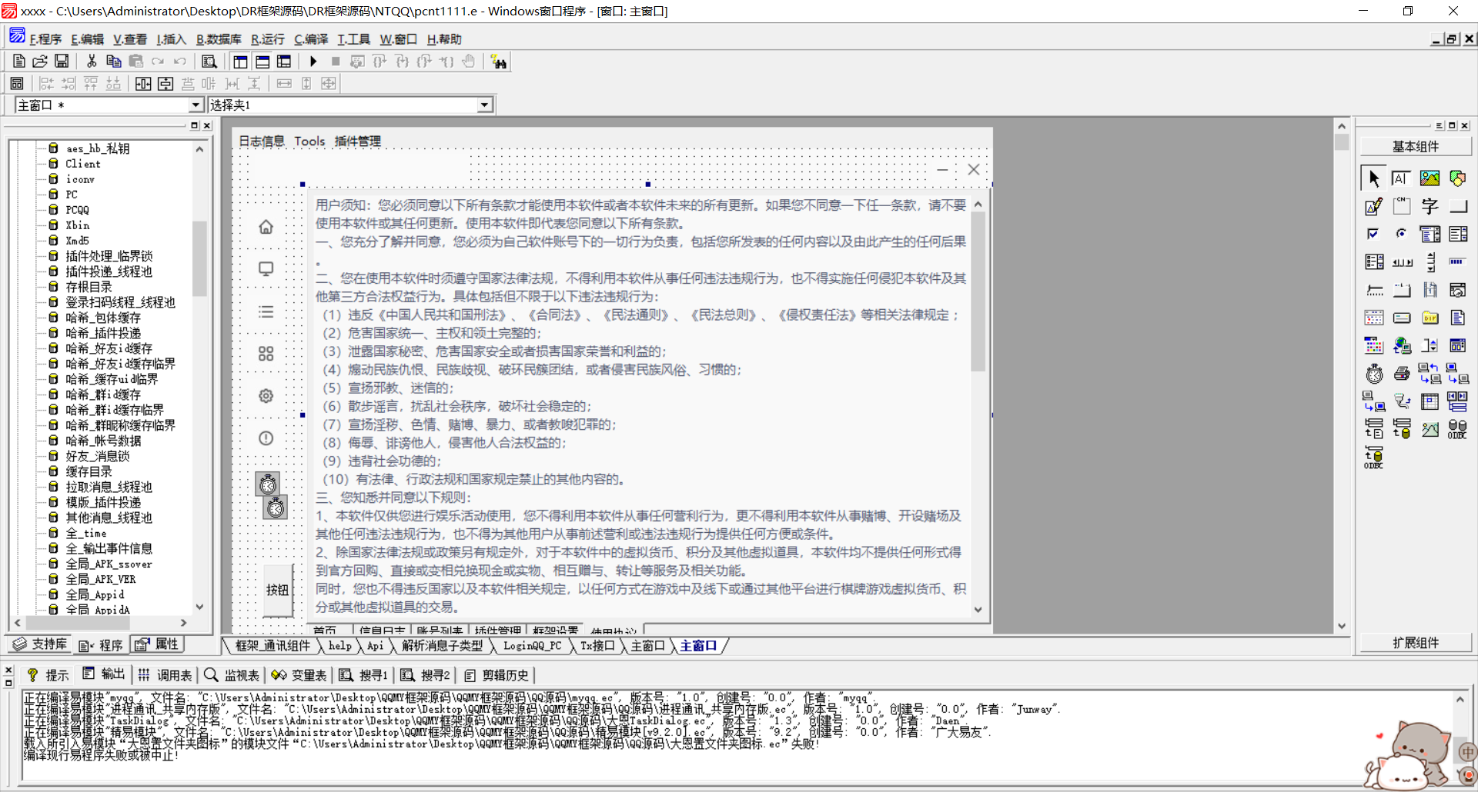Open the R.运行 menu
This screenshot has height=792, width=1478.
tap(267, 38)
